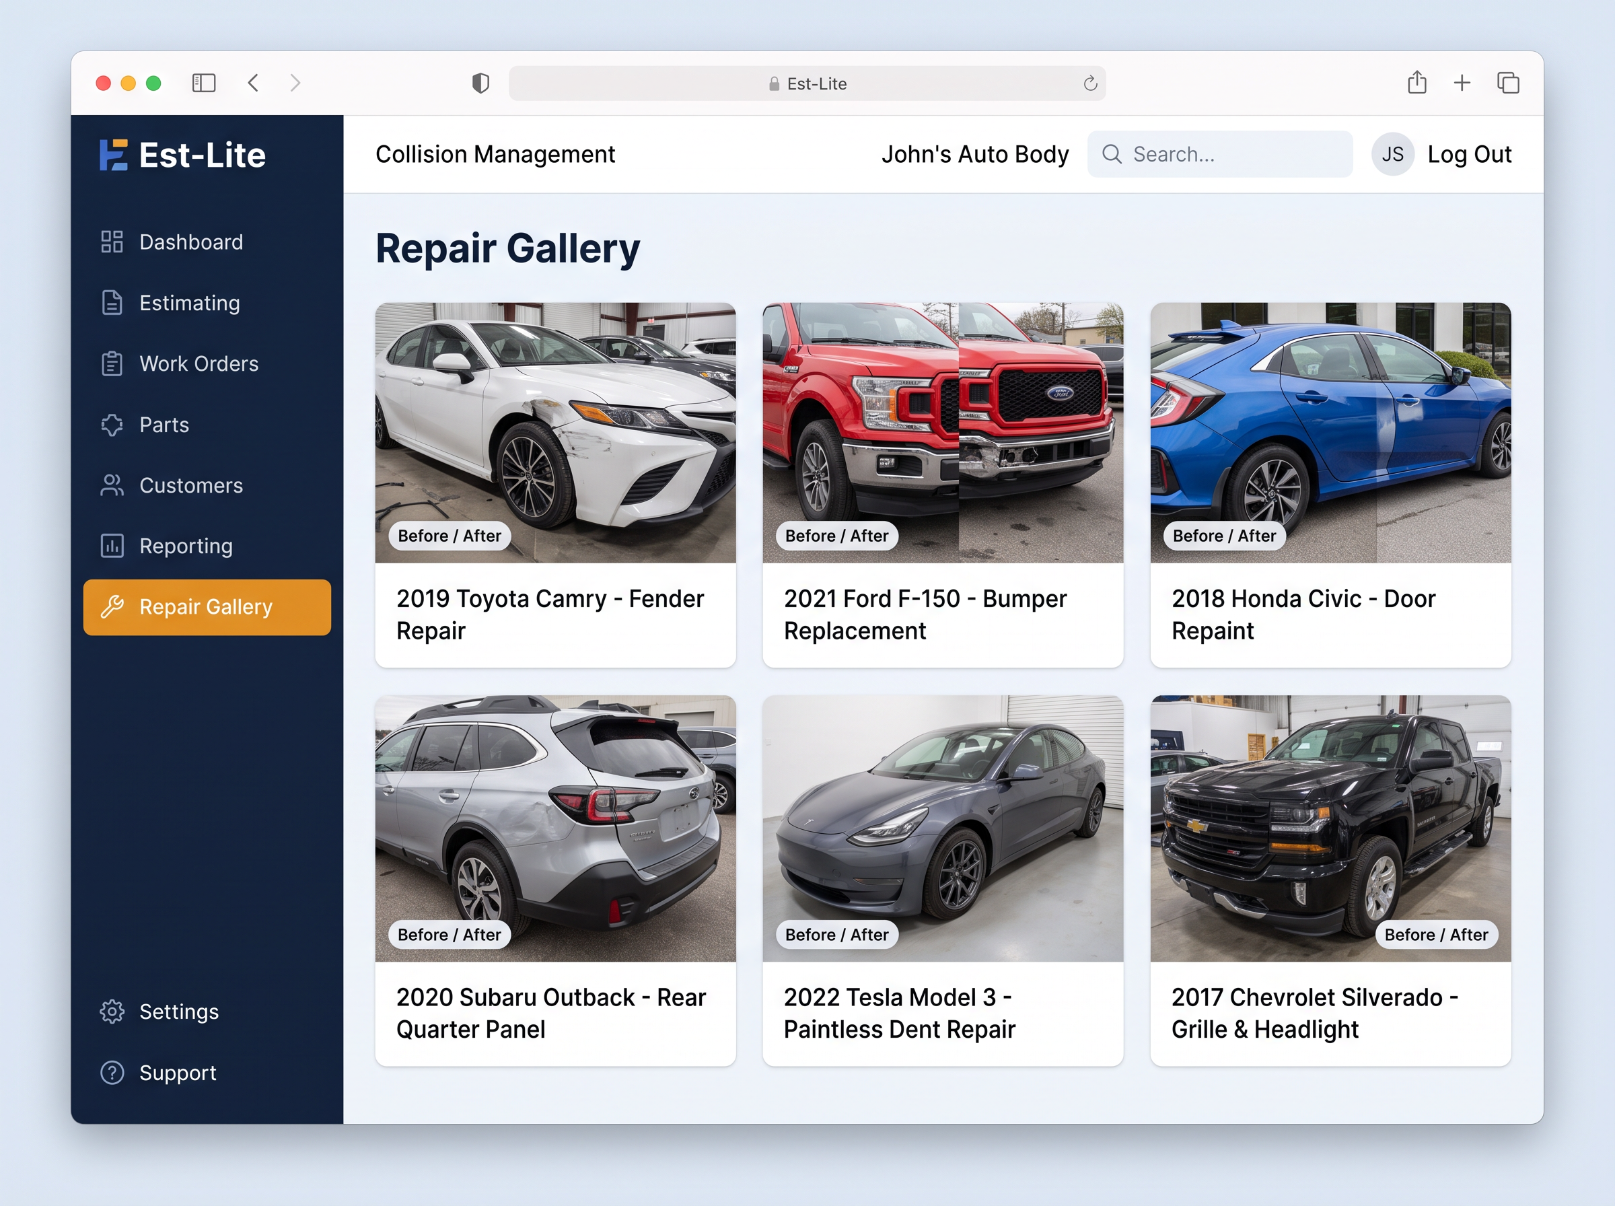The height and width of the screenshot is (1206, 1615).
Task: Click the Est-Lite logo icon
Action: (x=114, y=155)
